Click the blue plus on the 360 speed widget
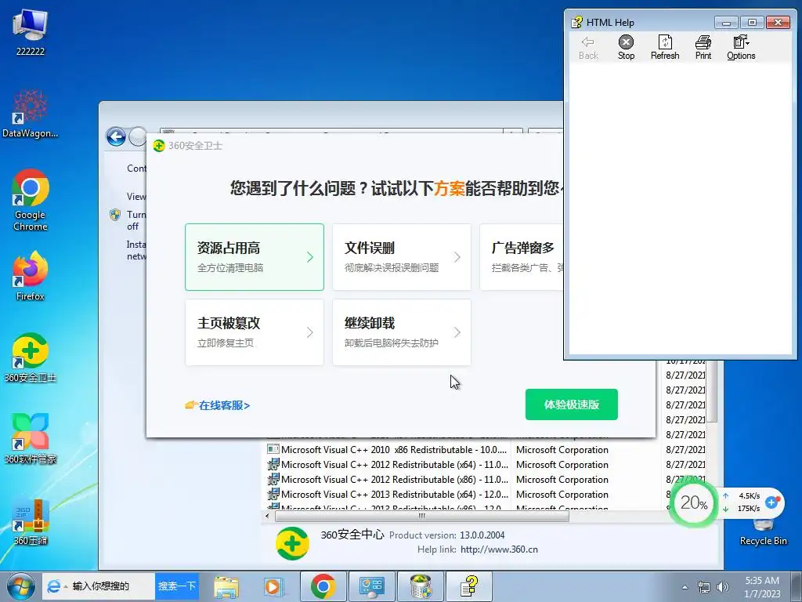802x602 pixels. pos(771,503)
